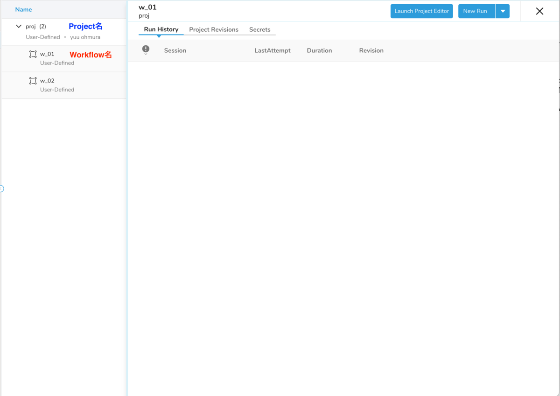Toggle the sidebar collapse handle on left edge
560x396 pixels.
point(1,188)
